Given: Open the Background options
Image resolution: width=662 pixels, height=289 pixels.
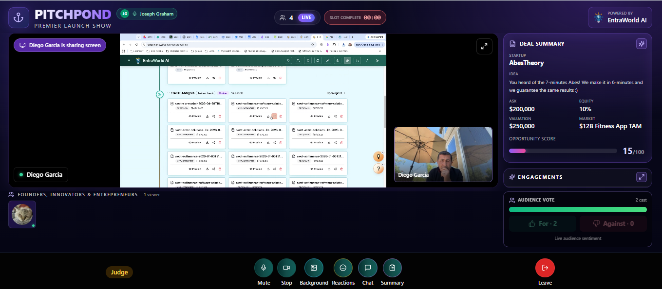Looking at the screenshot, I should [314, 268].
